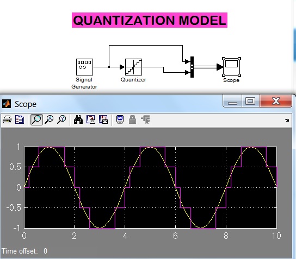Screen dimensions: 296x259
Task: Click the MATLAB icon in Scope title bar
Action: [7, 104]
